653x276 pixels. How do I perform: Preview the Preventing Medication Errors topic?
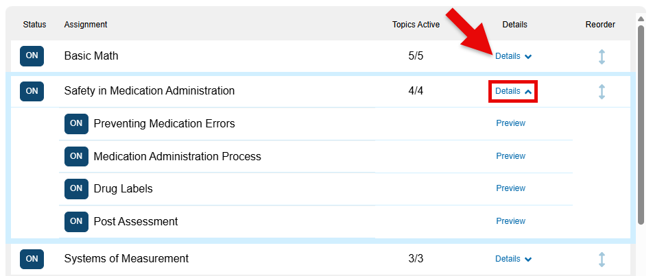(510, 123)
